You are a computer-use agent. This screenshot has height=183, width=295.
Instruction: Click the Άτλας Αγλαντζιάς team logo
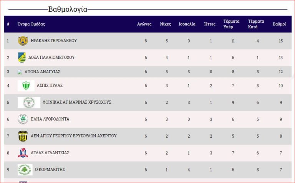(23, 153)
